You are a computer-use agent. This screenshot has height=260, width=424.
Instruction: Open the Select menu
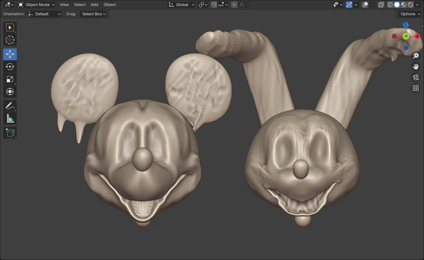(x=80, y=5)
